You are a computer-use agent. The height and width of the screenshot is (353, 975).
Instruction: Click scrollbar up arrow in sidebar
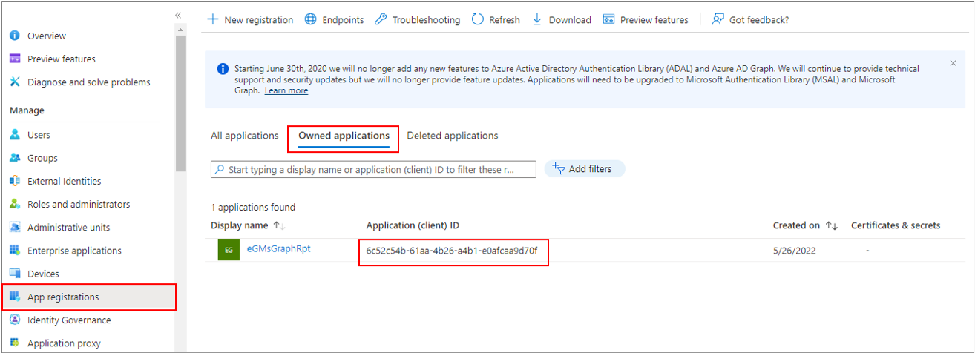coord(180,30)
